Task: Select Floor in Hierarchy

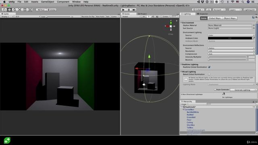Action: [189, 120]
